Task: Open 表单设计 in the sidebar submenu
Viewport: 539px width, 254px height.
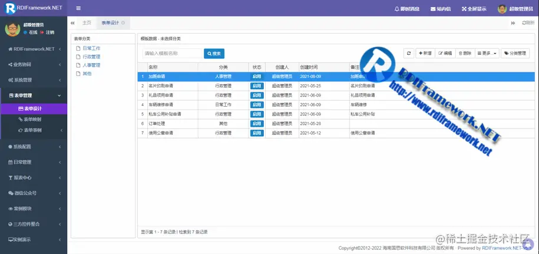Action: 34,108
